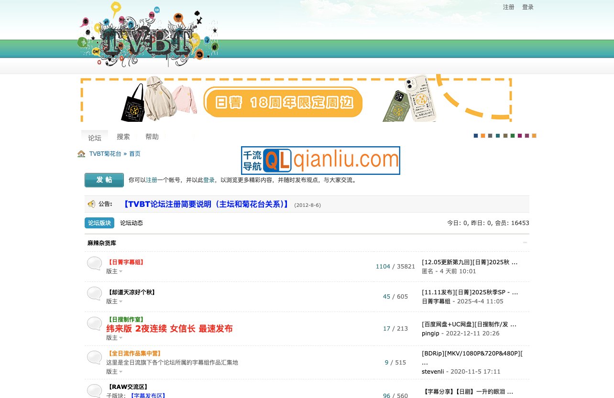Image resolution: width=614 pixels, height=398 pixels.
Task: Open the qianliu.com navigation banner
Action: point(320,161)
